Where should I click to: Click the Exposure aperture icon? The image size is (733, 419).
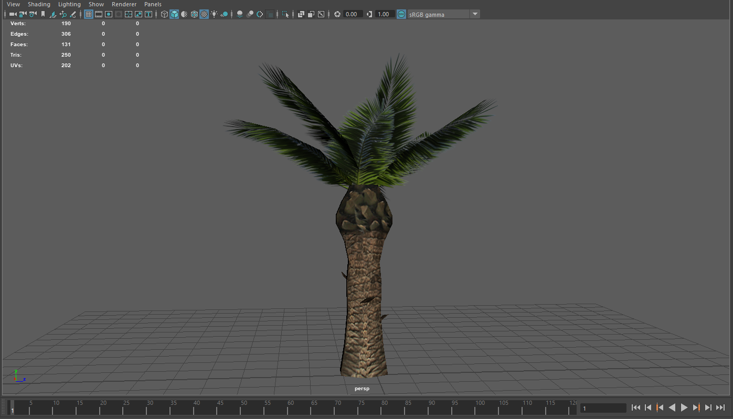coord(337,14)
